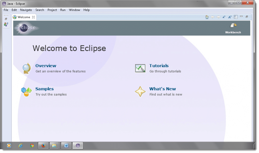Launch Google Chrome from taskbar
The width and height of the screenshot is (259, 153).
pyautogui.click(x=32, y=146)
